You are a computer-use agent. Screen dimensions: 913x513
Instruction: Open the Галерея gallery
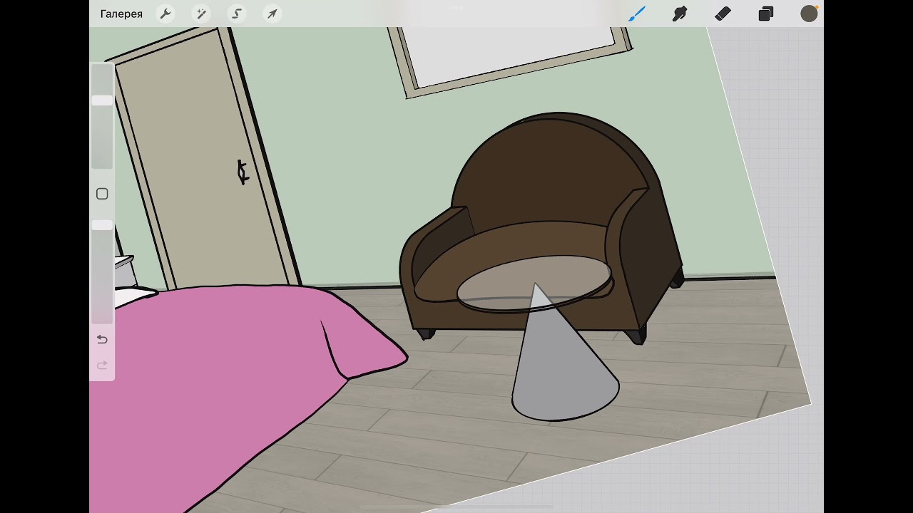(x=121, y=14)
